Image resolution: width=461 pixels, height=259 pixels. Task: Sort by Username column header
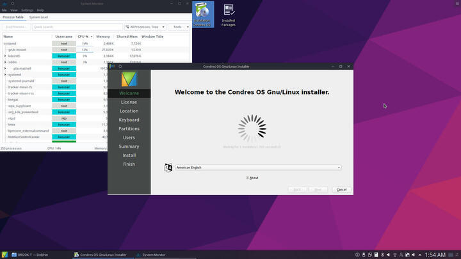[x=64, y=36]
